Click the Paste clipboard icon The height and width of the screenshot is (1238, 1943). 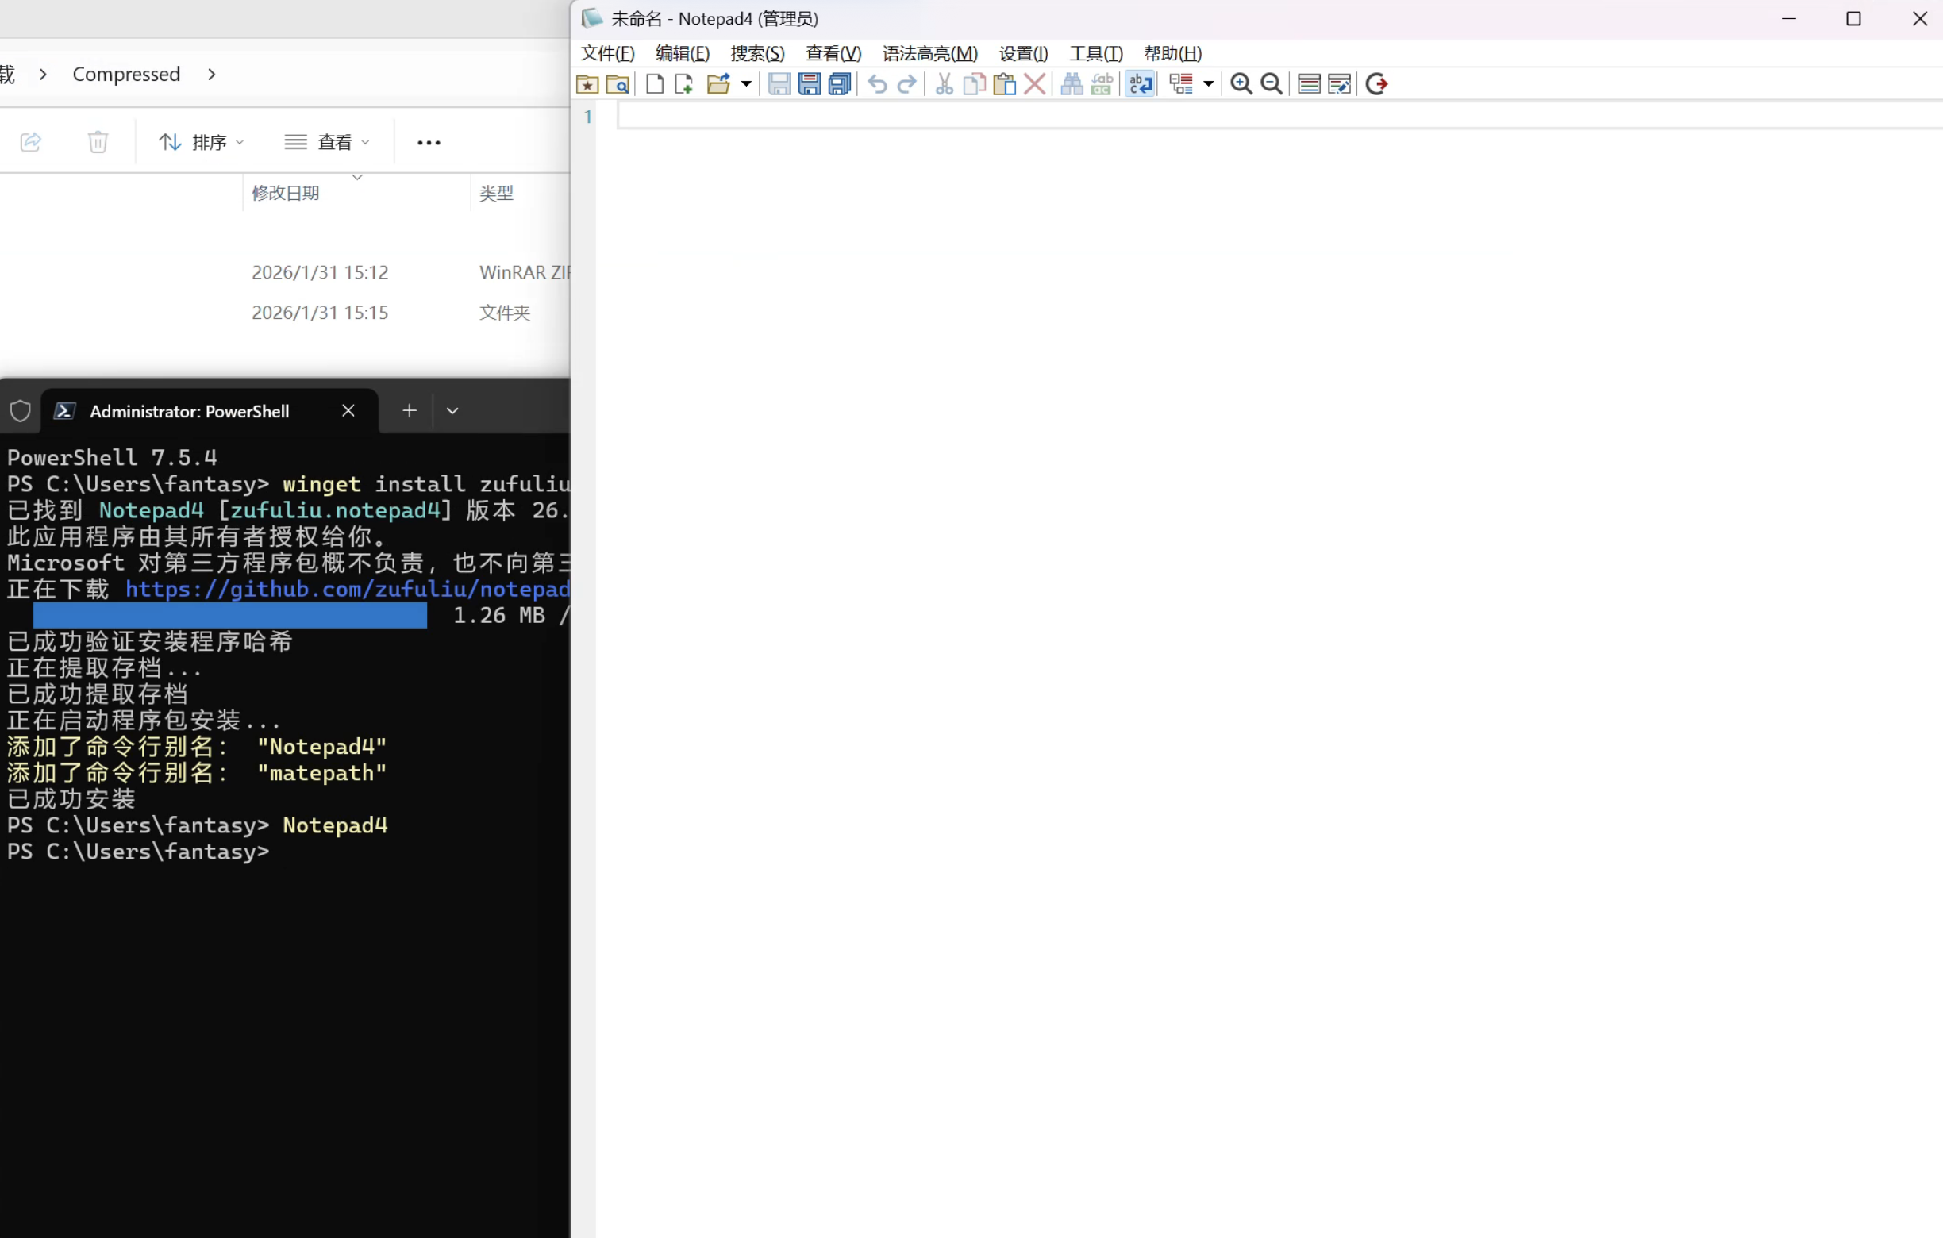pyautogui.click(x=1004, y=84)
